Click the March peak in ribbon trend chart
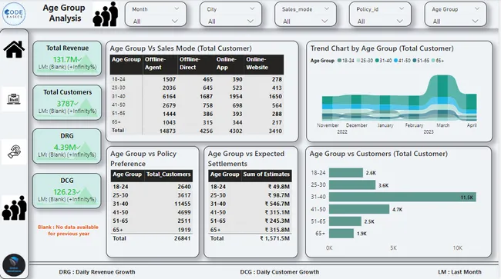The image size is (501, 279). pos(443,86)
